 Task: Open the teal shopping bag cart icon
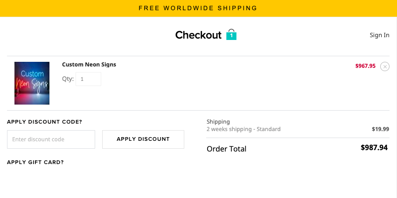coord(231,34)
